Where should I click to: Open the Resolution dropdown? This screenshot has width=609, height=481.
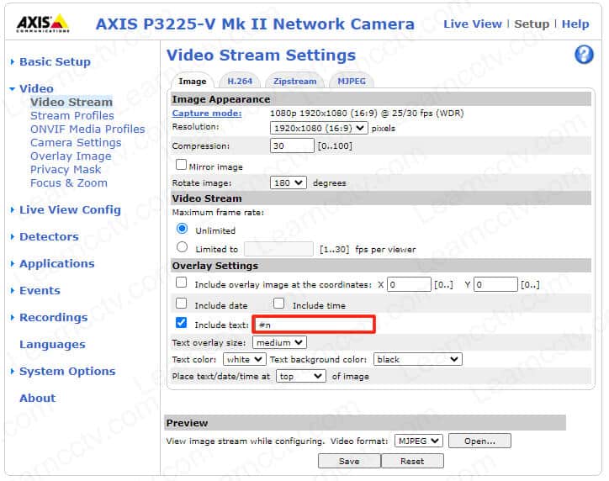pyautogui.click(x=319, y=128)
